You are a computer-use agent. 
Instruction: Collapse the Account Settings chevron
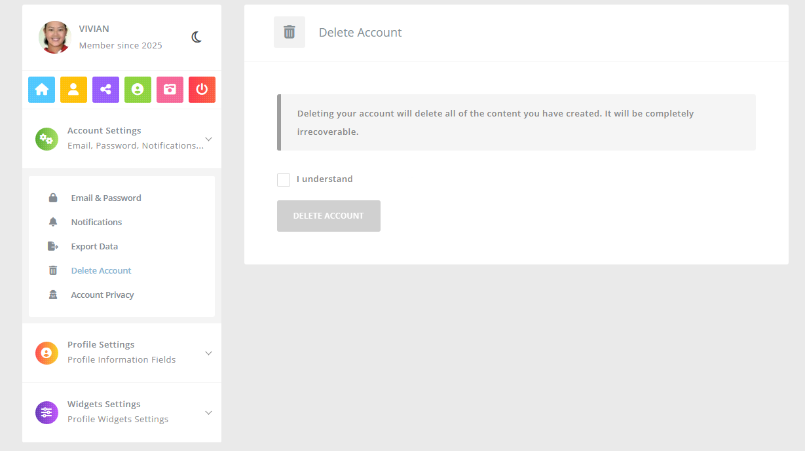[208, 139]
